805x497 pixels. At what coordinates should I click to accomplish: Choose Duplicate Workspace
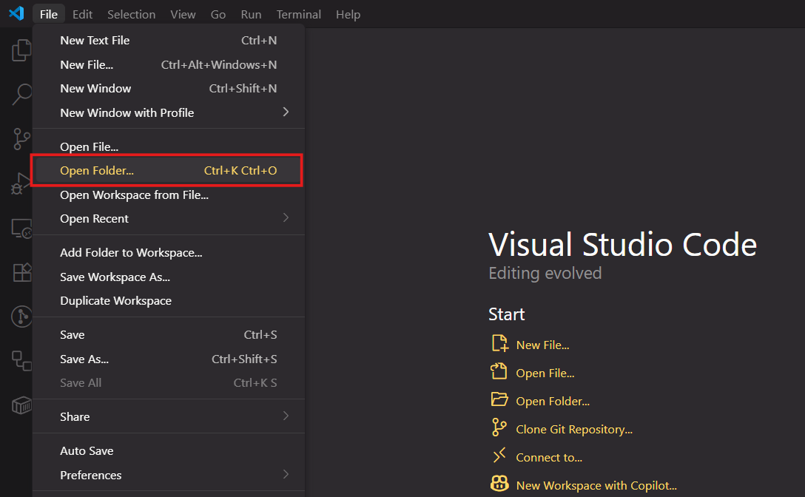pyautogui.click(x=169, y=301)
